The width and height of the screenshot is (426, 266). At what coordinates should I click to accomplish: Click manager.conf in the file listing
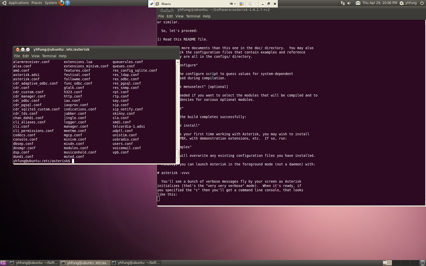(x=76, y=126)
